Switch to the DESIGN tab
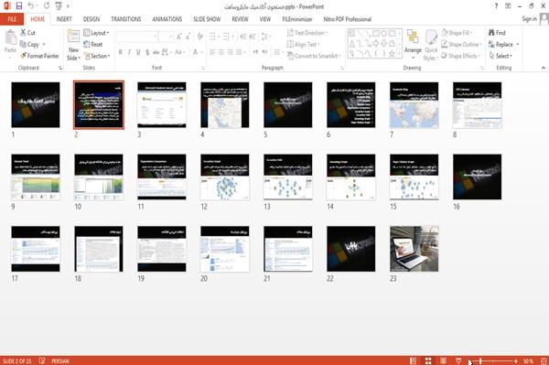 (91, 19)
